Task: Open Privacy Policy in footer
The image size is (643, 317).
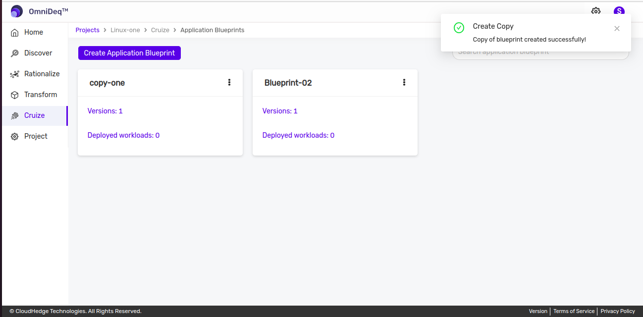Action: (x=618, y=311)
